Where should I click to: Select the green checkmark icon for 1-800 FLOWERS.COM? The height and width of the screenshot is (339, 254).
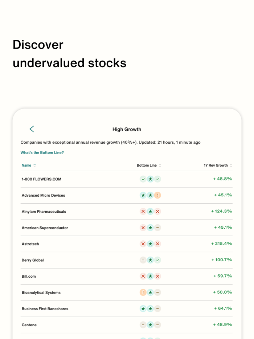[143, 179]
